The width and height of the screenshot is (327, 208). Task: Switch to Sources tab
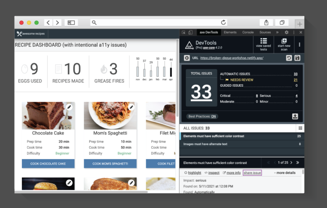coord(265,32)
